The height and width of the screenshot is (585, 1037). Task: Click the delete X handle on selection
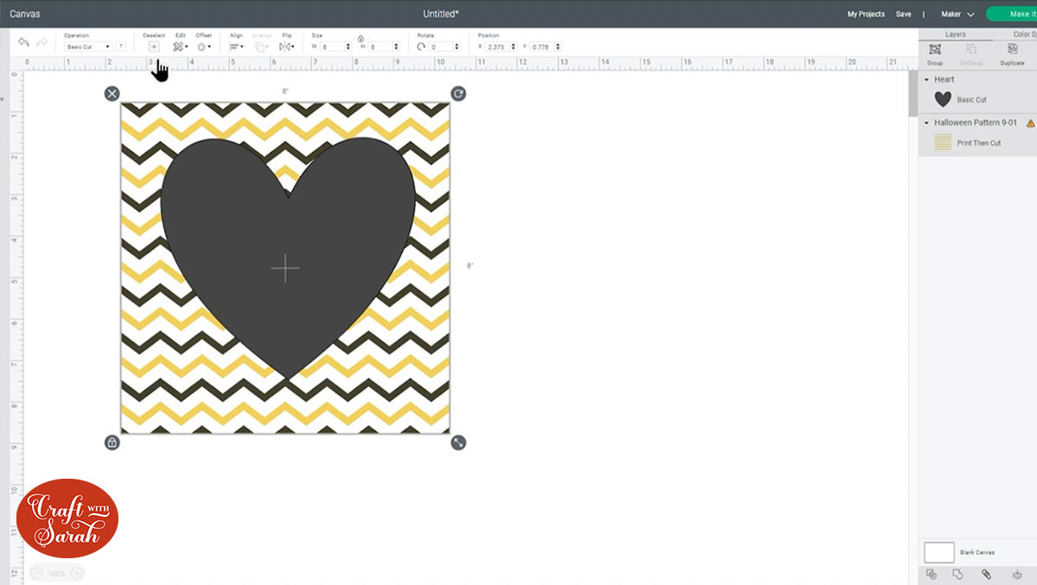click(112, 93)
